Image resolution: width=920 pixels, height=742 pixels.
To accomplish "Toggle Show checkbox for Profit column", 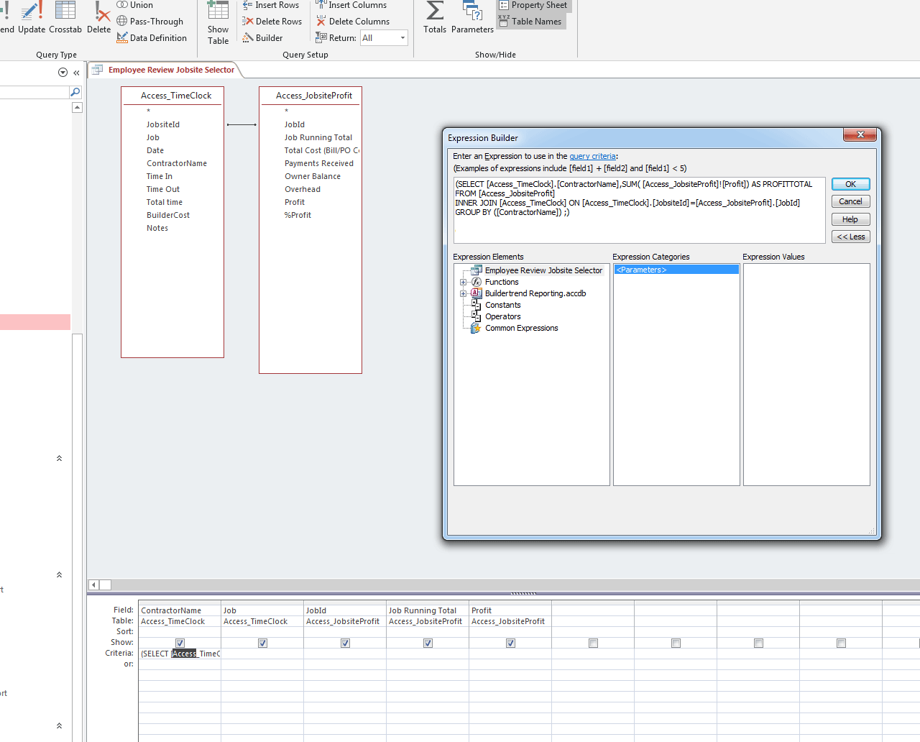I will pyautogui.click(x=510, y=643).
